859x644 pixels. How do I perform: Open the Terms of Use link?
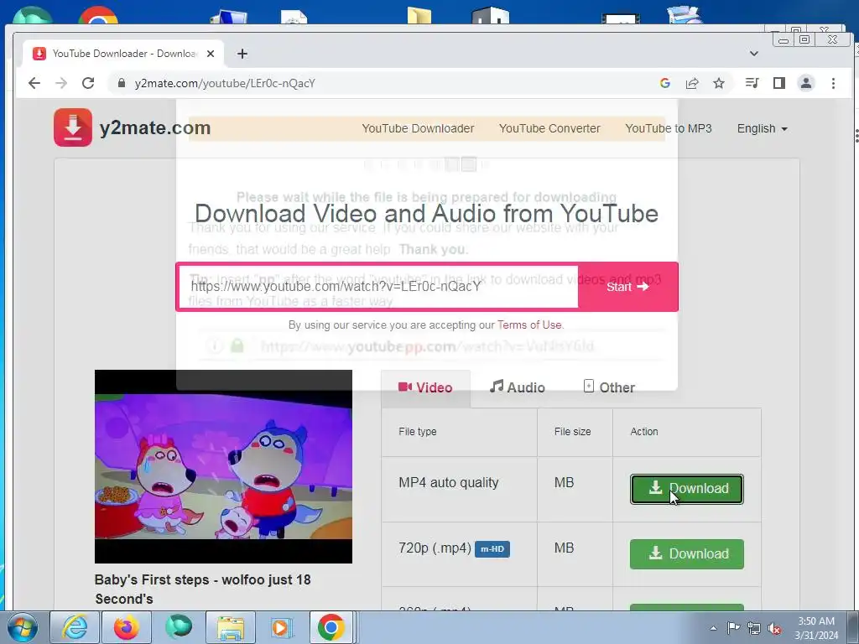[529, 325]
